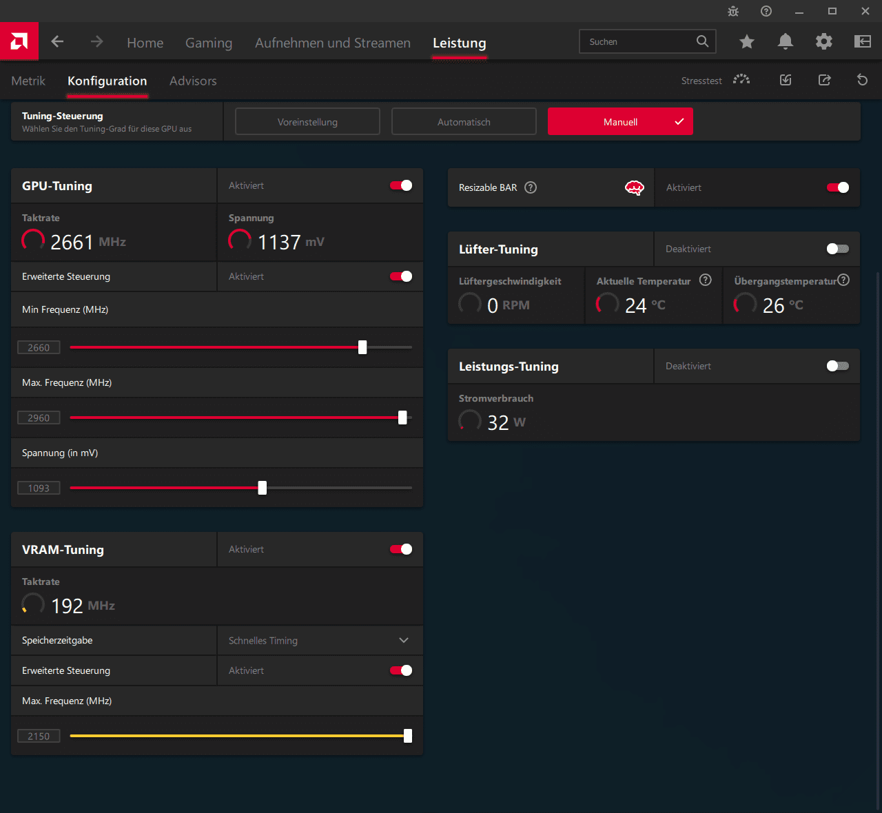Image resolution: width=882 pixels, height=813 pixels.
Task: Toggle the sidebar panel icon
Action: (x=863, y=41)
